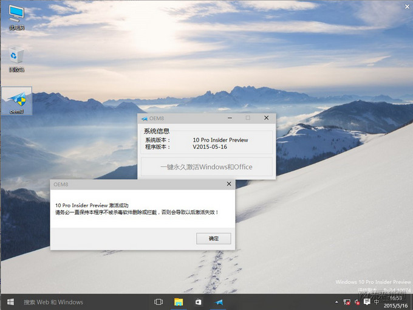Switch to OEM8 app in taskbar
Image resolution: width=413 pixels, height=310 pixels.
point(218,302)
